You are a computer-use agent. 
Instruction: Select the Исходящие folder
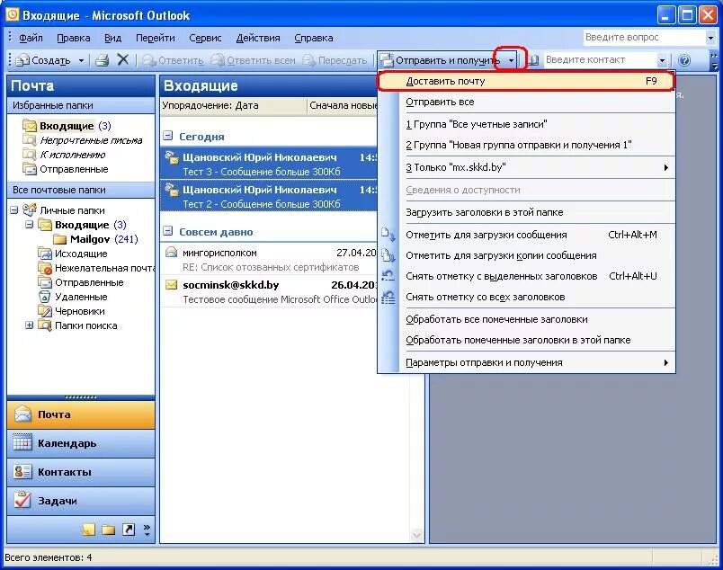(x=73, y=254)
